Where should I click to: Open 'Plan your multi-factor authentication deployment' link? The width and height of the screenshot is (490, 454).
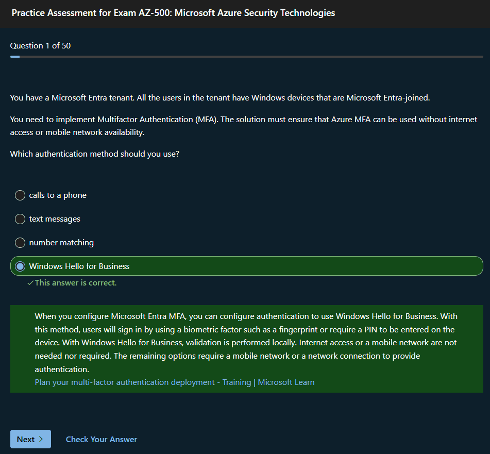(143, 382)
